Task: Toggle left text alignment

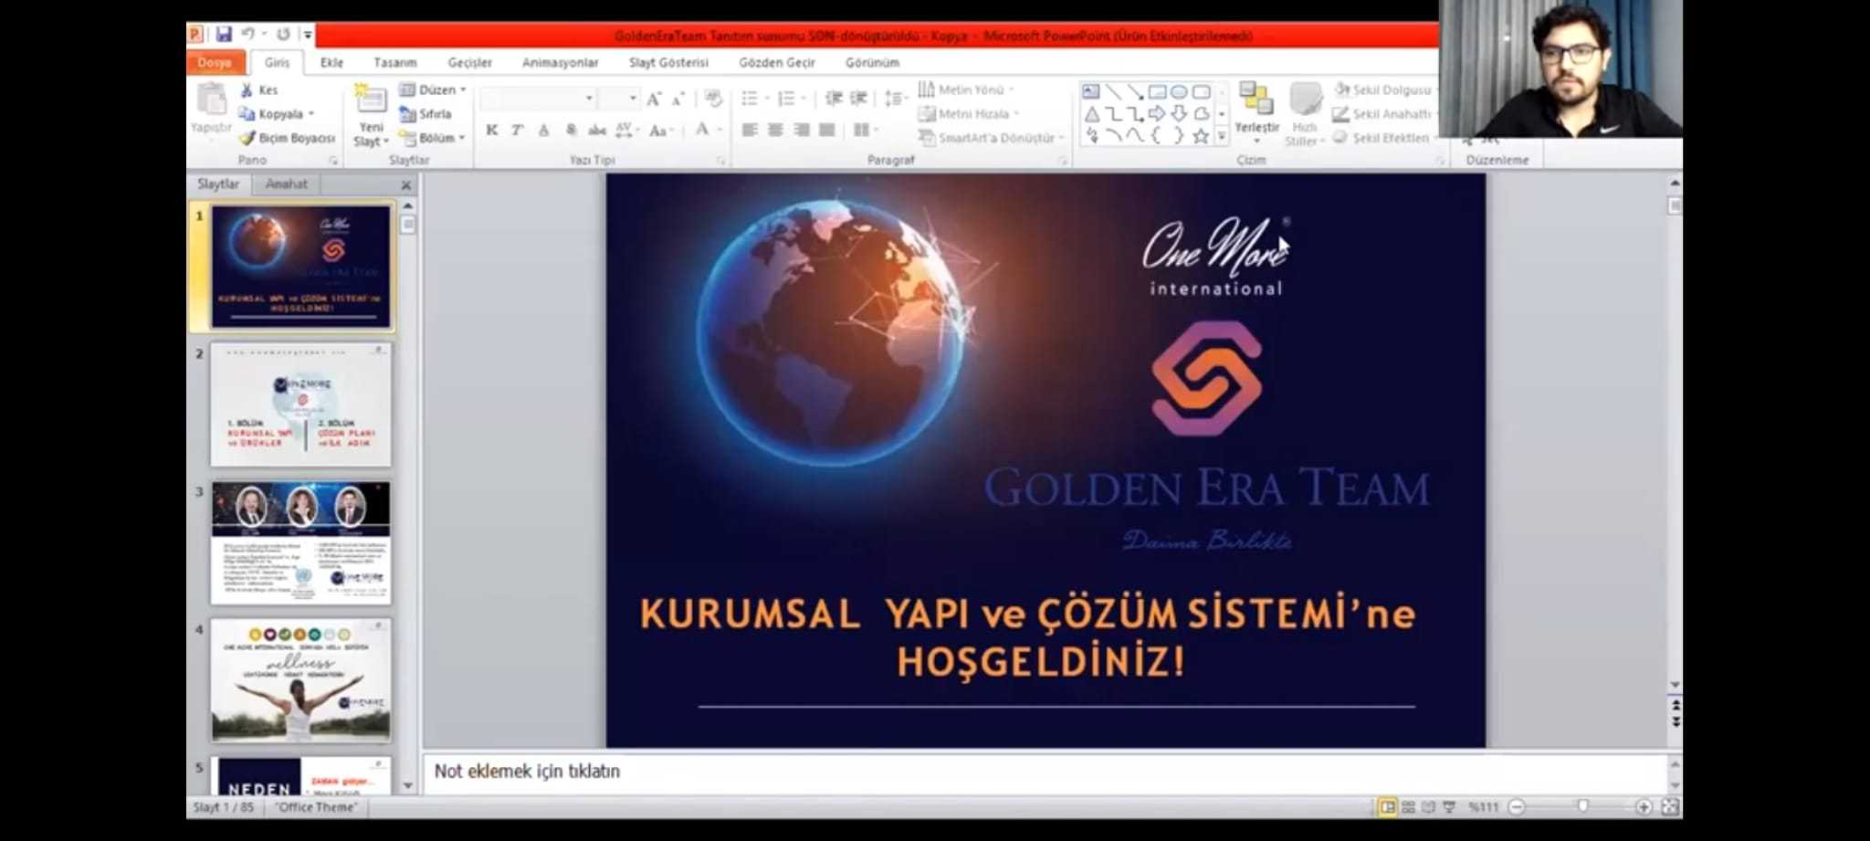Action: (750, 130)
